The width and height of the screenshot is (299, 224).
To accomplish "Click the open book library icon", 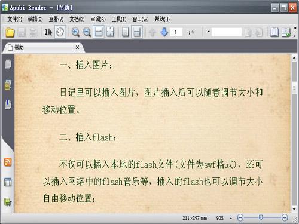I will pyautogui.click(x=274, y=32).
